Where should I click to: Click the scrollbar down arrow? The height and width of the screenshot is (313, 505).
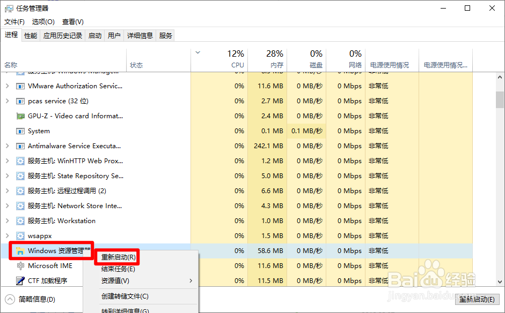pos(500,282)
